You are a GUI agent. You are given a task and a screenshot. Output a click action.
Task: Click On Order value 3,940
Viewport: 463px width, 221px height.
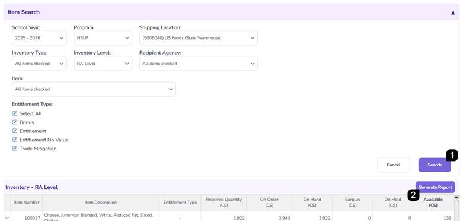(x=284, y=219)
